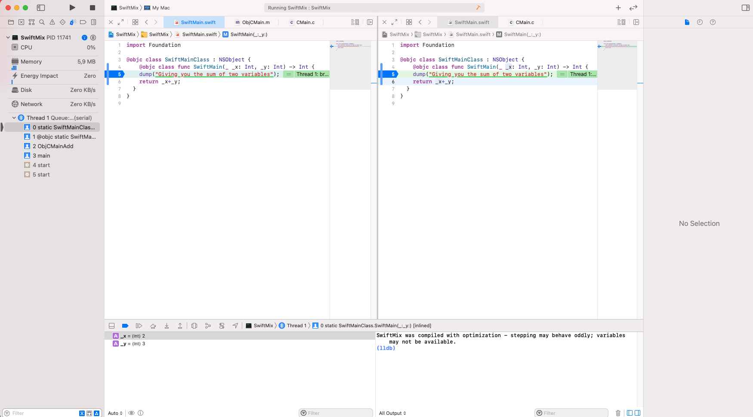Select variable _x = (Int) 2
The height and width of the screenshot is (417, 753).
pyautogui.click(x=240, y=336)
